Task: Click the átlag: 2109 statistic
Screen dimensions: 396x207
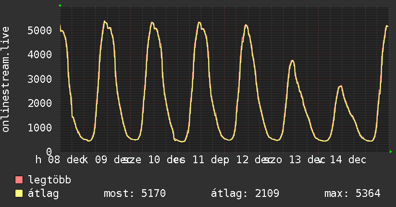Action: click(x=245, y=194)
